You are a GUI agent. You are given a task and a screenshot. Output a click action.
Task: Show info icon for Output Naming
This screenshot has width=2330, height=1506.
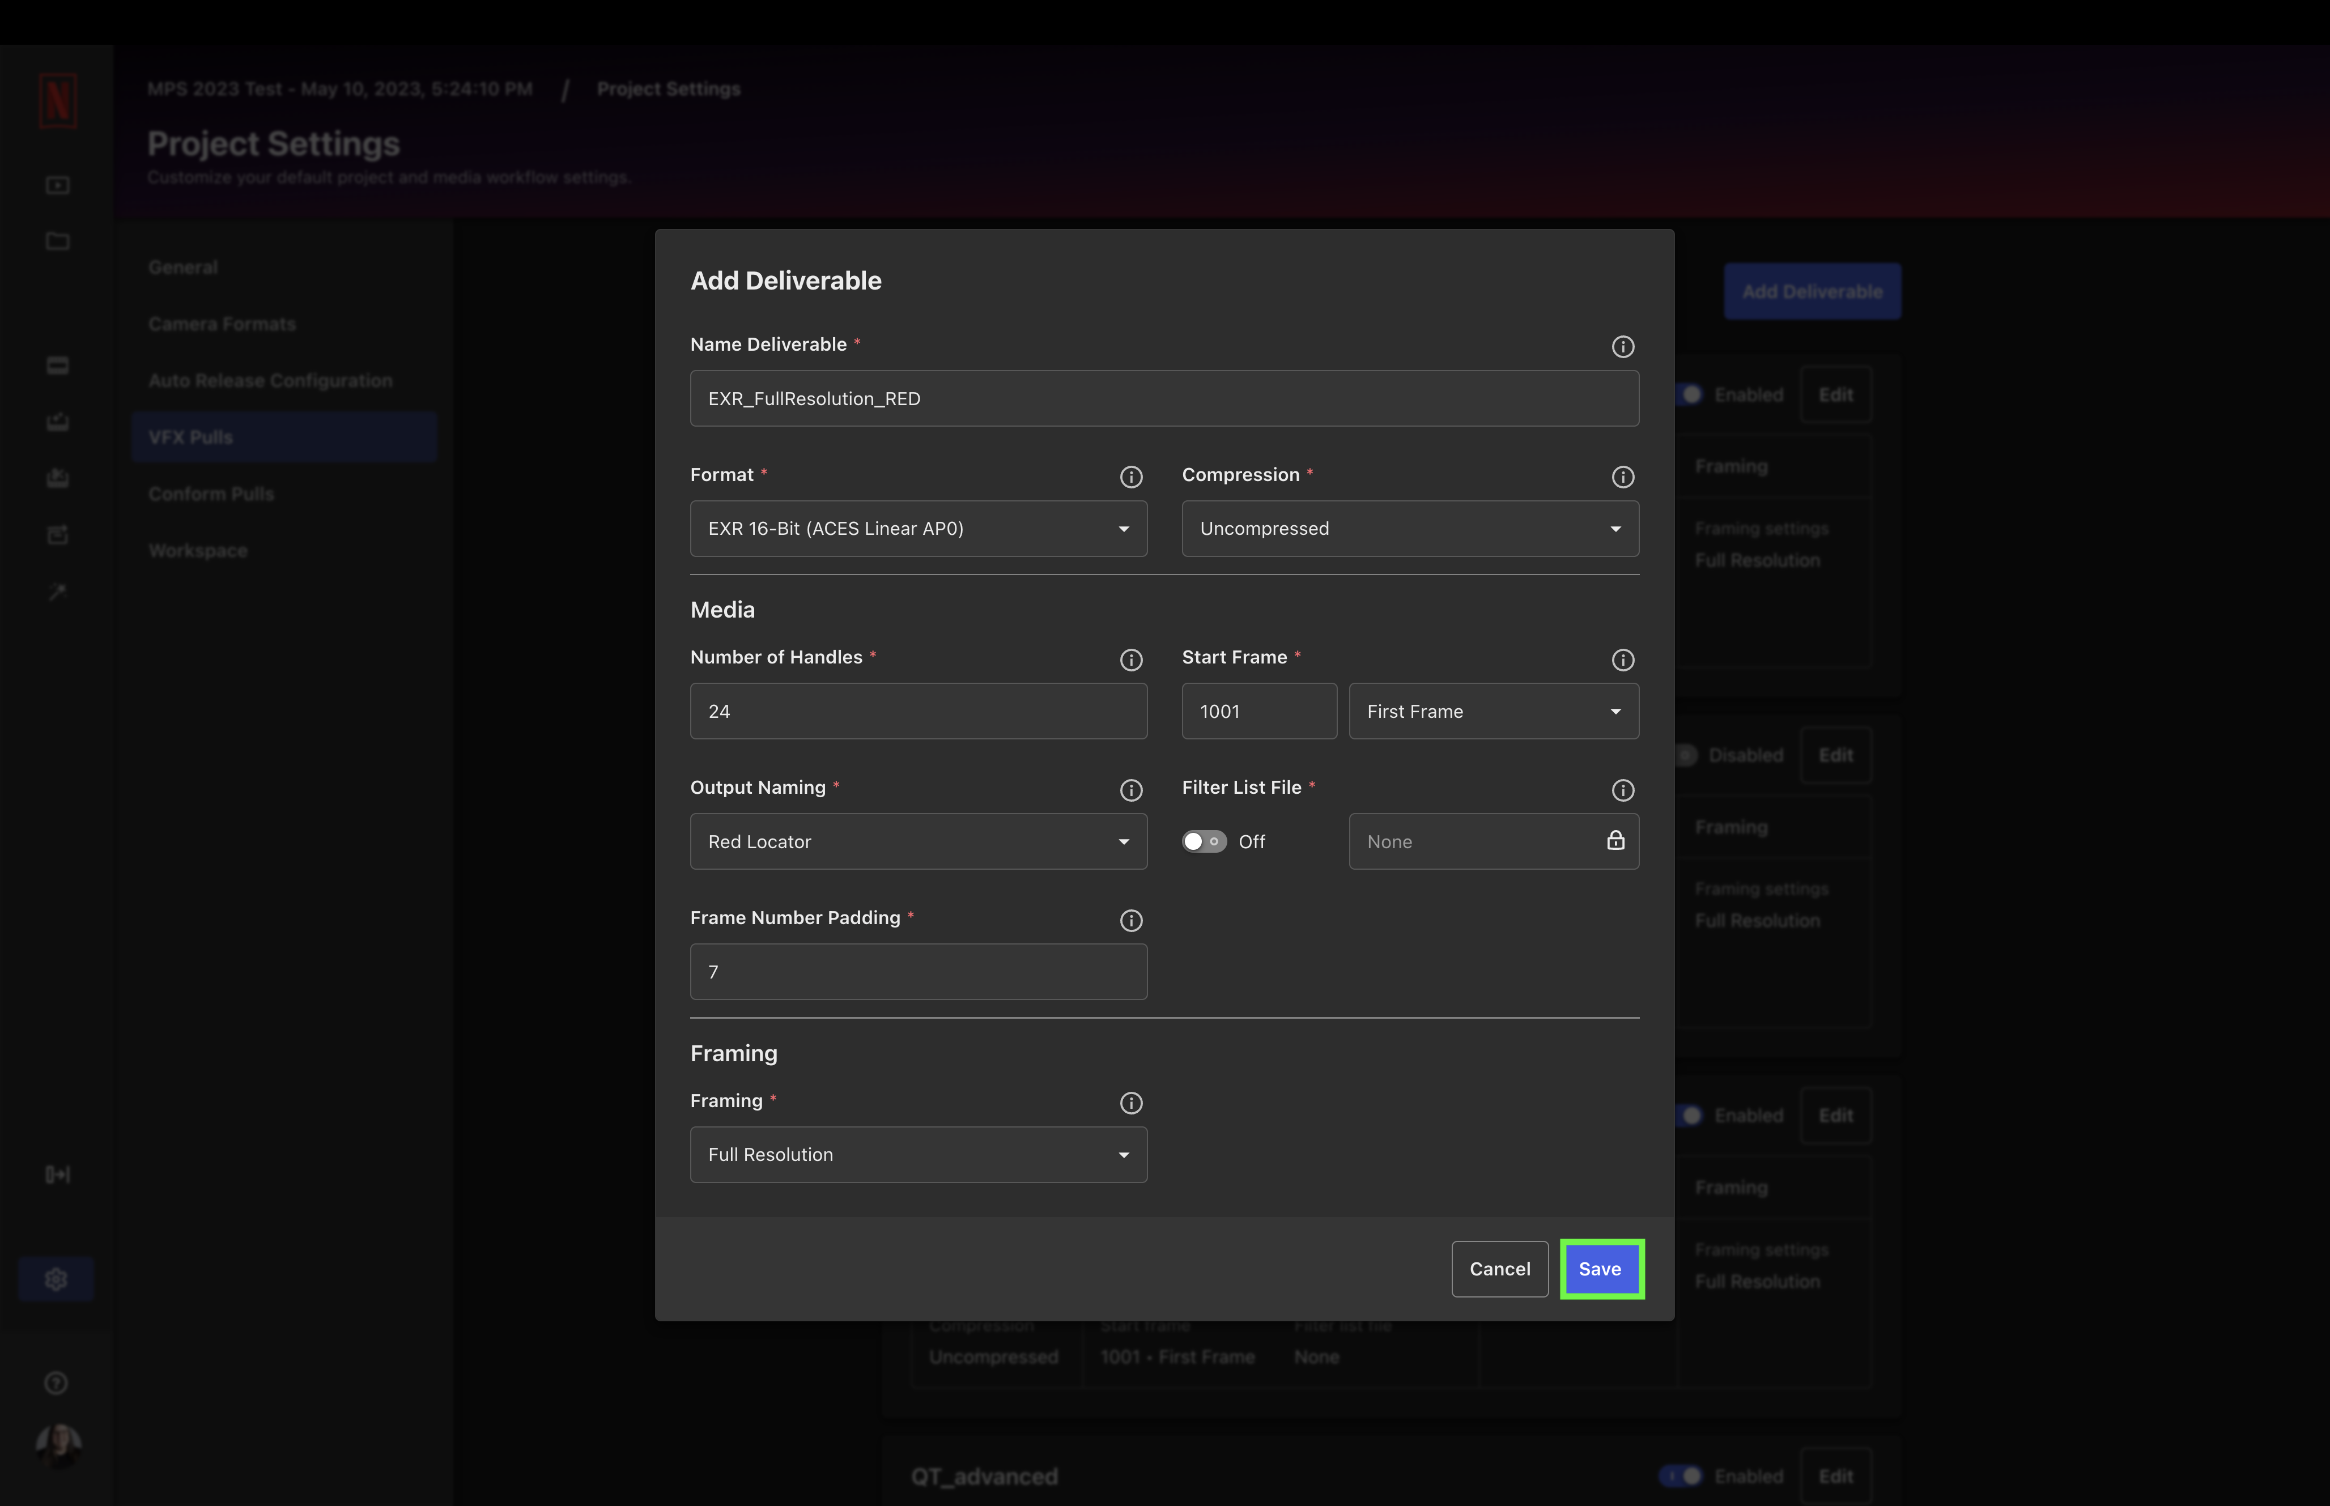[x=1130, y=789]
